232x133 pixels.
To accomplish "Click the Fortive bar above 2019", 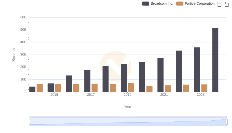I will (x=131, y=87).
